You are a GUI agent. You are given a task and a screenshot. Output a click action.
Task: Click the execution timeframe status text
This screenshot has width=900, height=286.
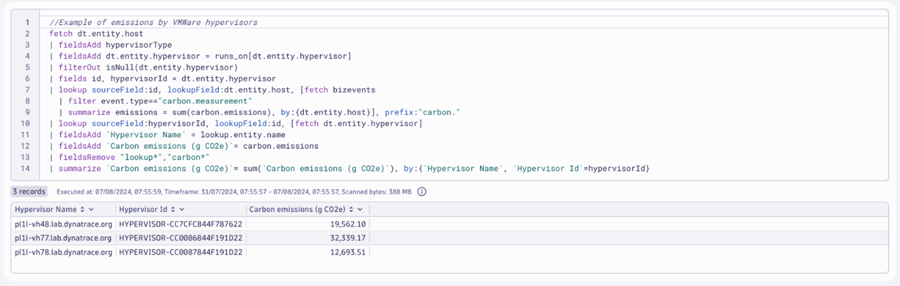pyautogui.click(x=234, y=192)
